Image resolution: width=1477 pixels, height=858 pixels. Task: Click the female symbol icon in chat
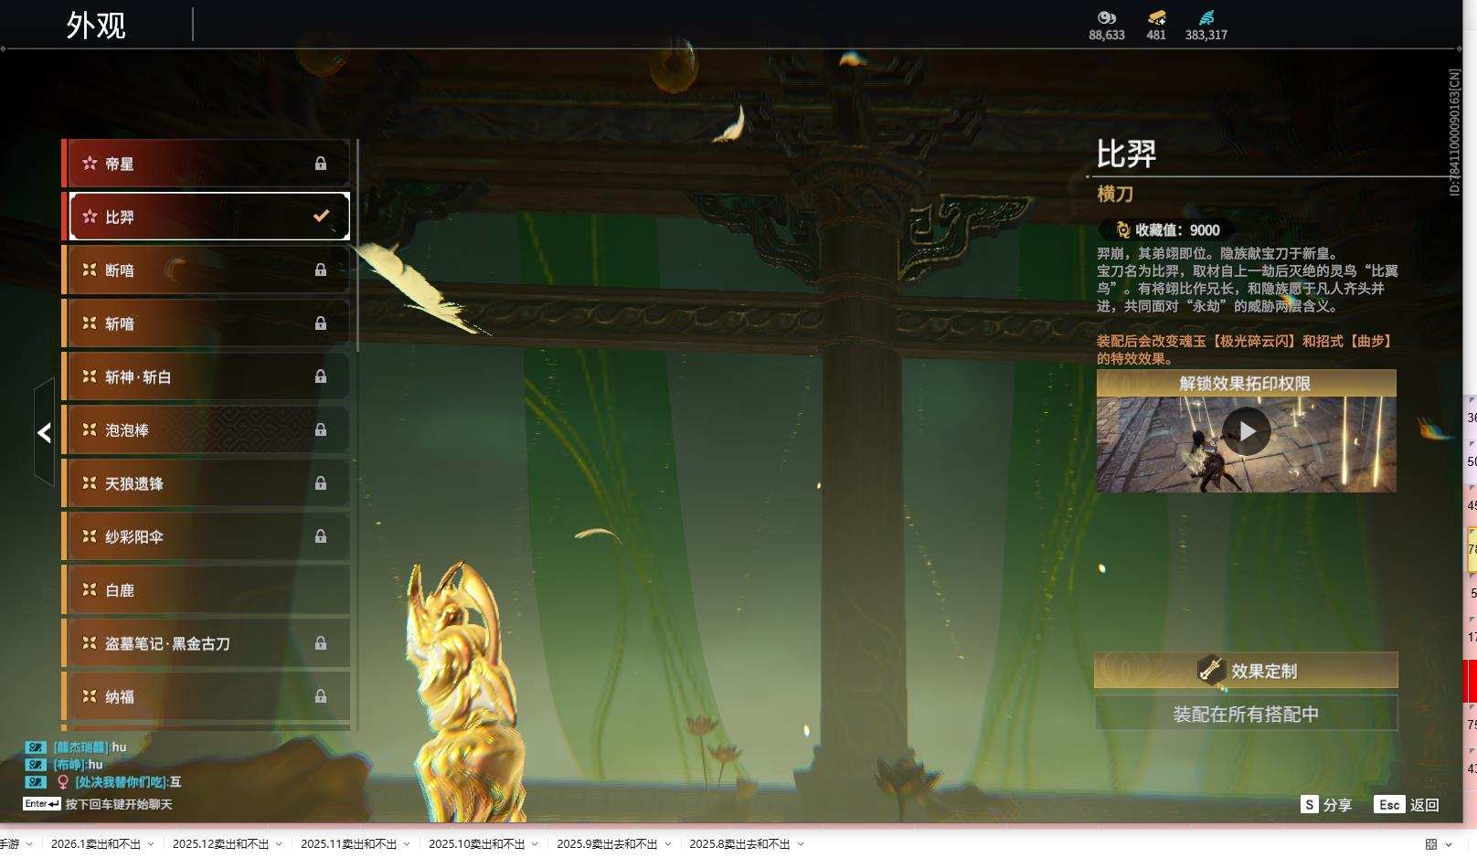[x=63, y=782]
